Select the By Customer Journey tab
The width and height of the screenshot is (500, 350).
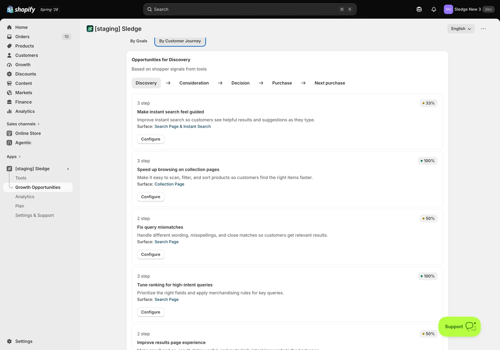[x=180, y=41]
